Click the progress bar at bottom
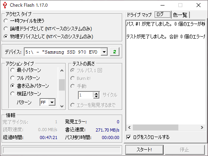 tap(62, 150)
